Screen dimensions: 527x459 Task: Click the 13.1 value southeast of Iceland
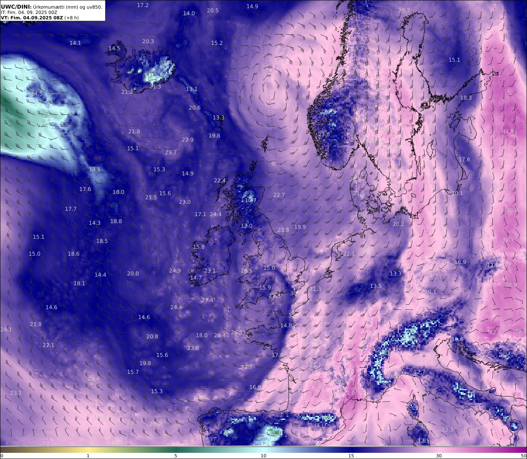pyautogui.click(x=192, y=89)
